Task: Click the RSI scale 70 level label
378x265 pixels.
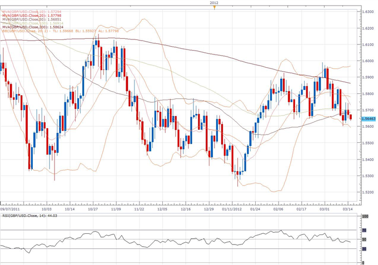Action: [x=364, y=231]
